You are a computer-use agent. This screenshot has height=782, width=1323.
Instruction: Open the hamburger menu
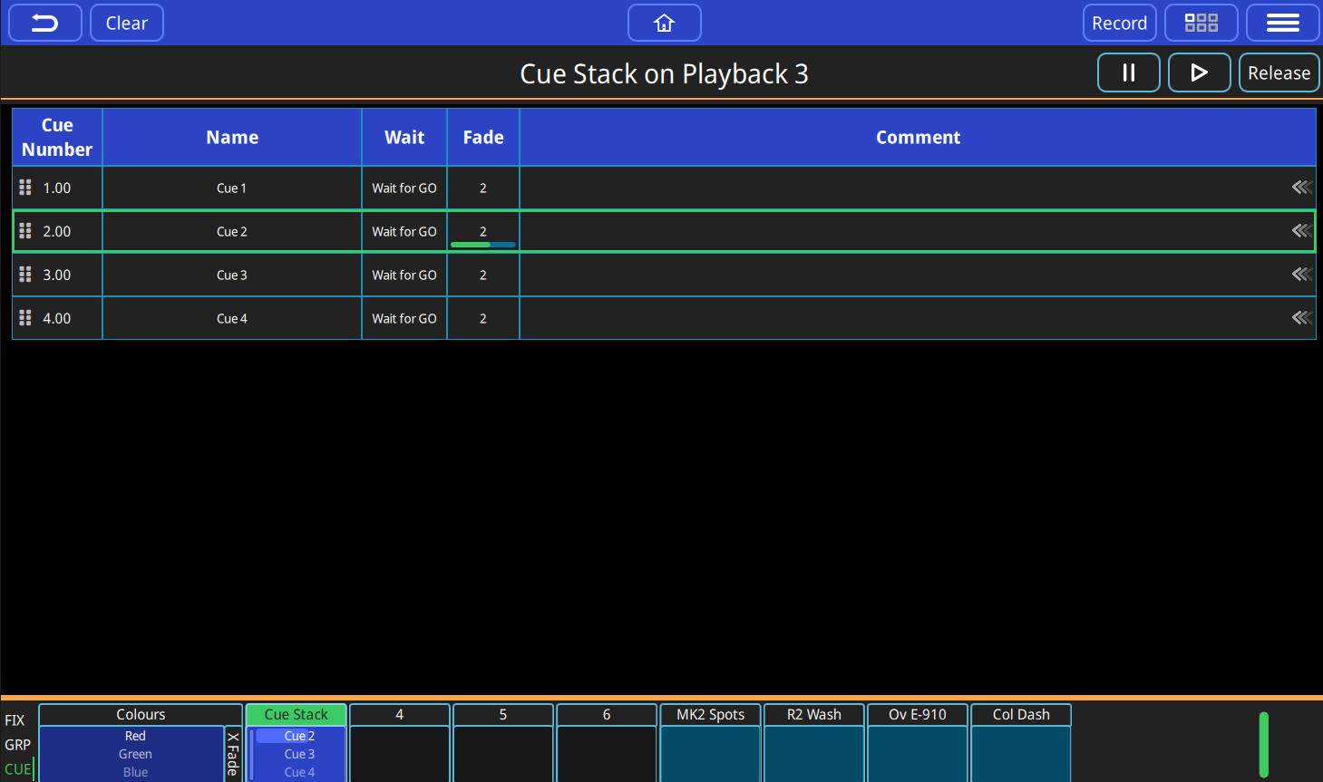click(x=1282, y=23)
